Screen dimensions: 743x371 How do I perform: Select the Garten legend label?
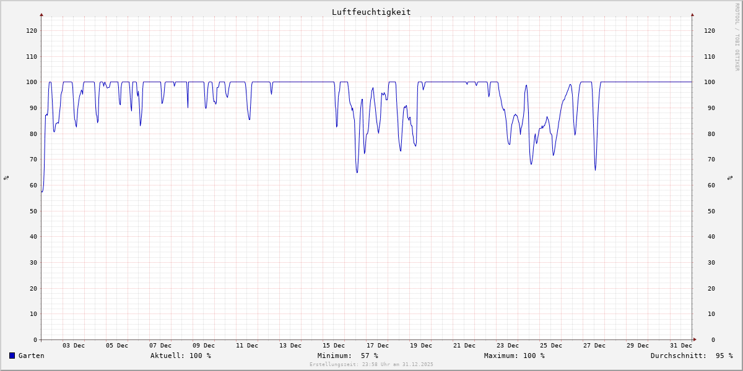[x=32, y=356]
